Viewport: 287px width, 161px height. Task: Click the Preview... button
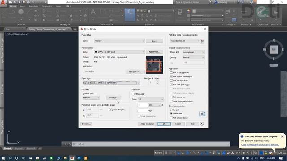86,124
